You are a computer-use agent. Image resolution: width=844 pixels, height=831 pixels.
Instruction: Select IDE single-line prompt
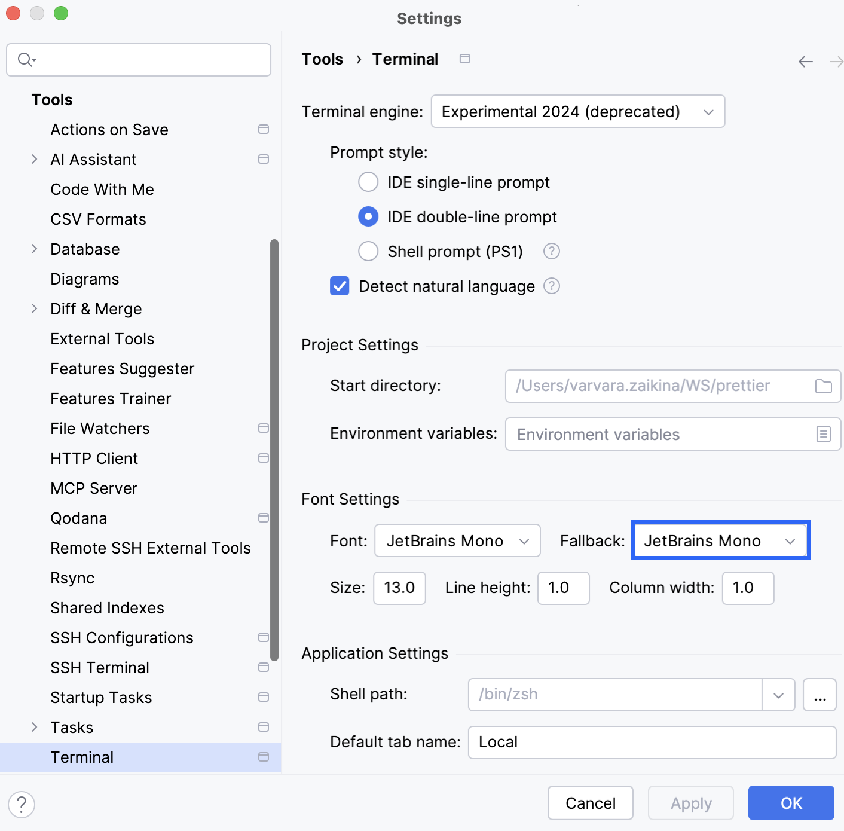[x=368, y=182]
